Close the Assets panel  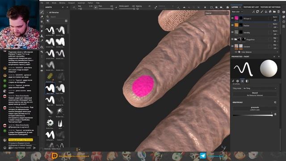[x=67, y=7]
